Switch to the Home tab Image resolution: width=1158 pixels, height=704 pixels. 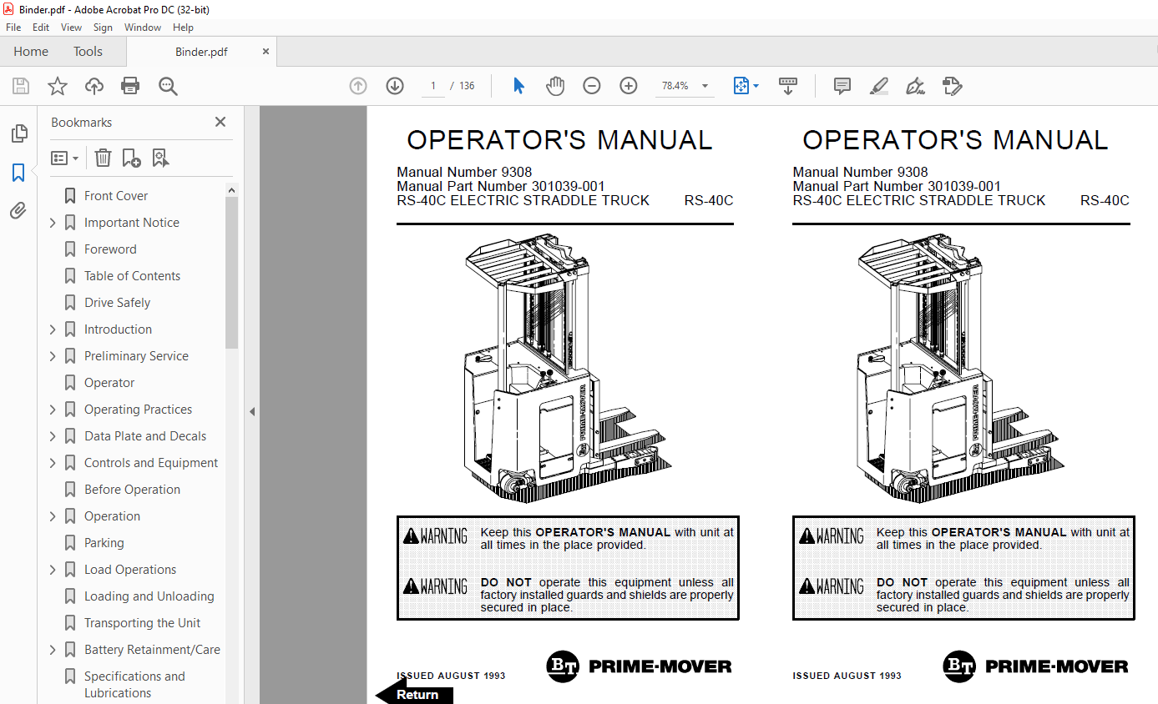(31, 52)
